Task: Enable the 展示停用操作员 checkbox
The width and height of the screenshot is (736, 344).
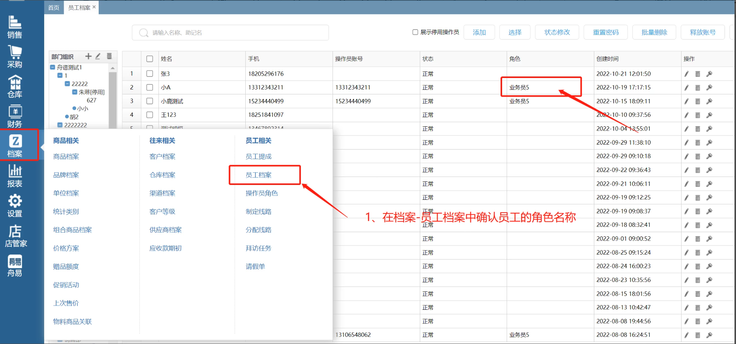Action: [x=415, y=32]
